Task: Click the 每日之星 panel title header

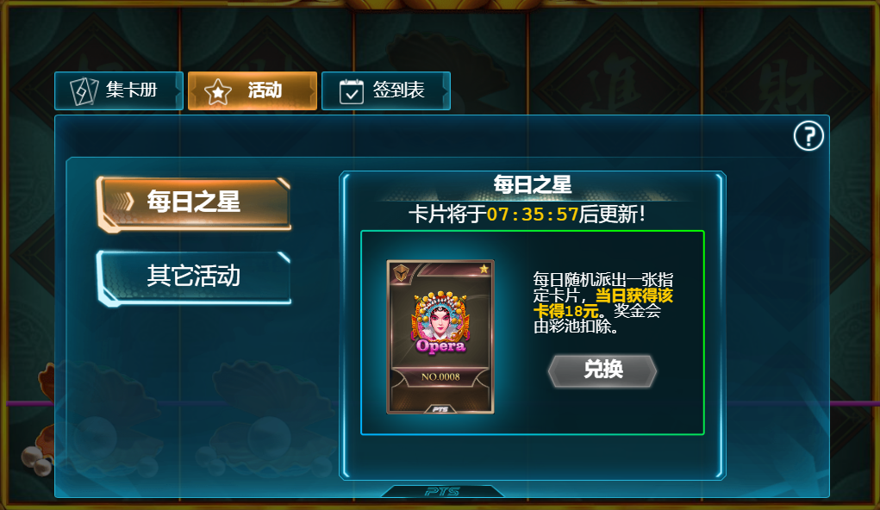Action: pyautogui.click(x=533, y=184)
